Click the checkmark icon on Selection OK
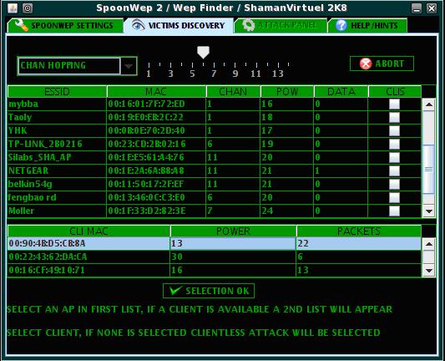 (x=175, y=291)
